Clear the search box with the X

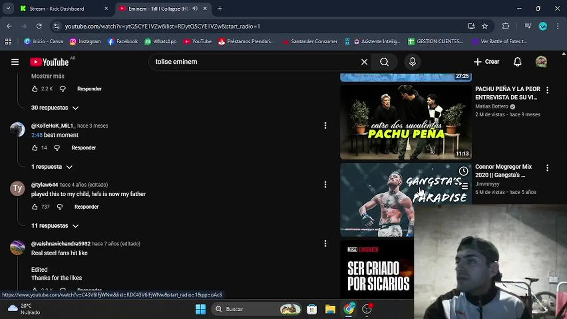(x=364, y=62)
